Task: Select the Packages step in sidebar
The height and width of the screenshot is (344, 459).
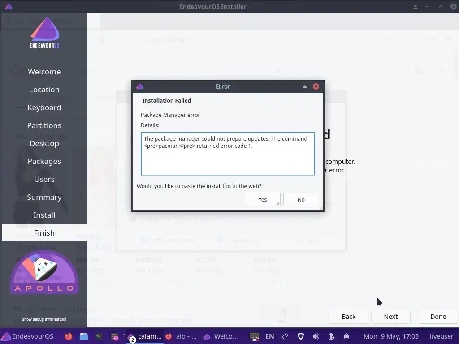Action: click(44, 161)
